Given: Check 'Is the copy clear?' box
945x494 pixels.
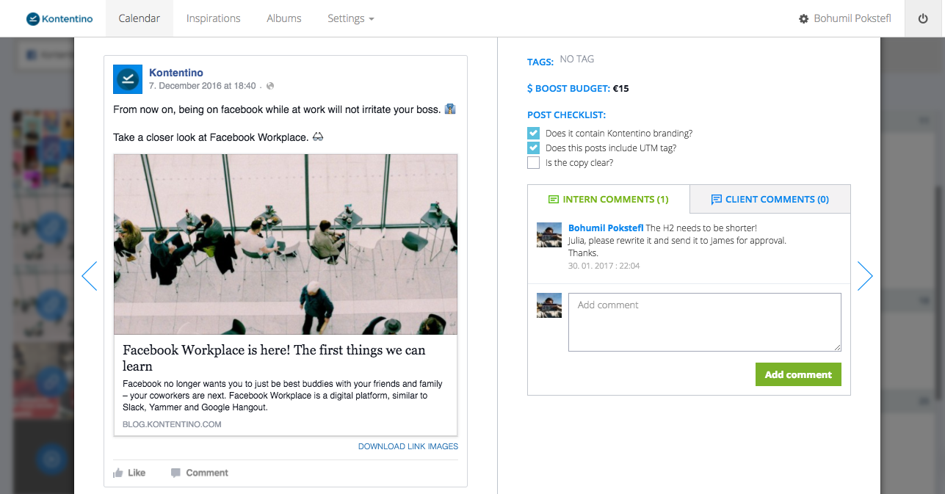Looking at the screenshot, I should coord(533,163).
